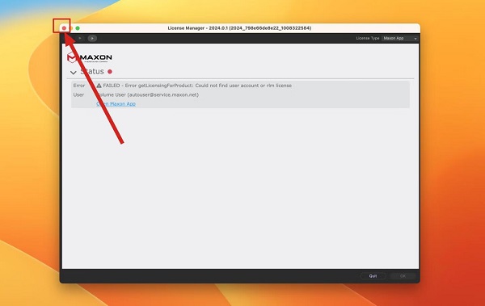Click the warning triangle icon beside FAILED
Viewport: 485px width, 306px height.
pyautogui.click(x=99, y=86)
